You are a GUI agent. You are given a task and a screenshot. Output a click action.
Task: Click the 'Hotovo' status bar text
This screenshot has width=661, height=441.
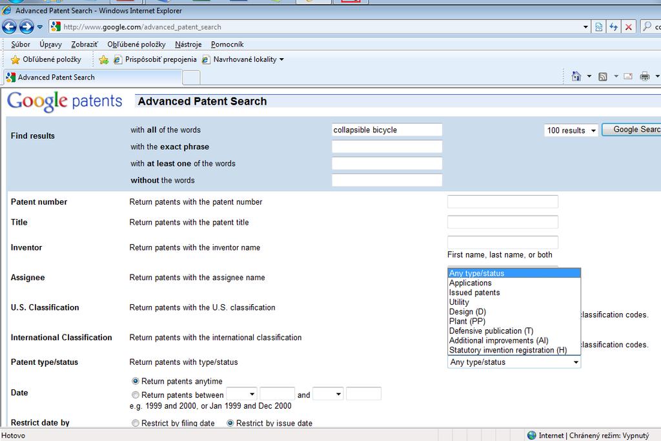point(13,436)
